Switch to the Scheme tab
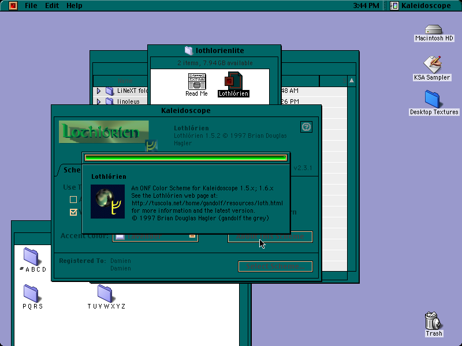The image size is (462, 346). 70,170
